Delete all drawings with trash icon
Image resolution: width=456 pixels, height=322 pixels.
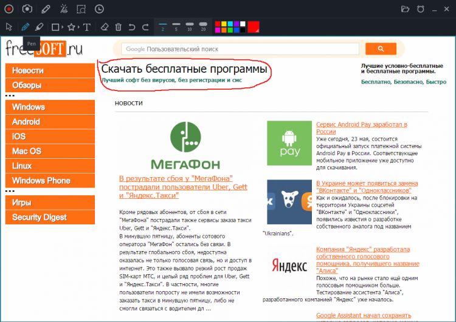119,27
